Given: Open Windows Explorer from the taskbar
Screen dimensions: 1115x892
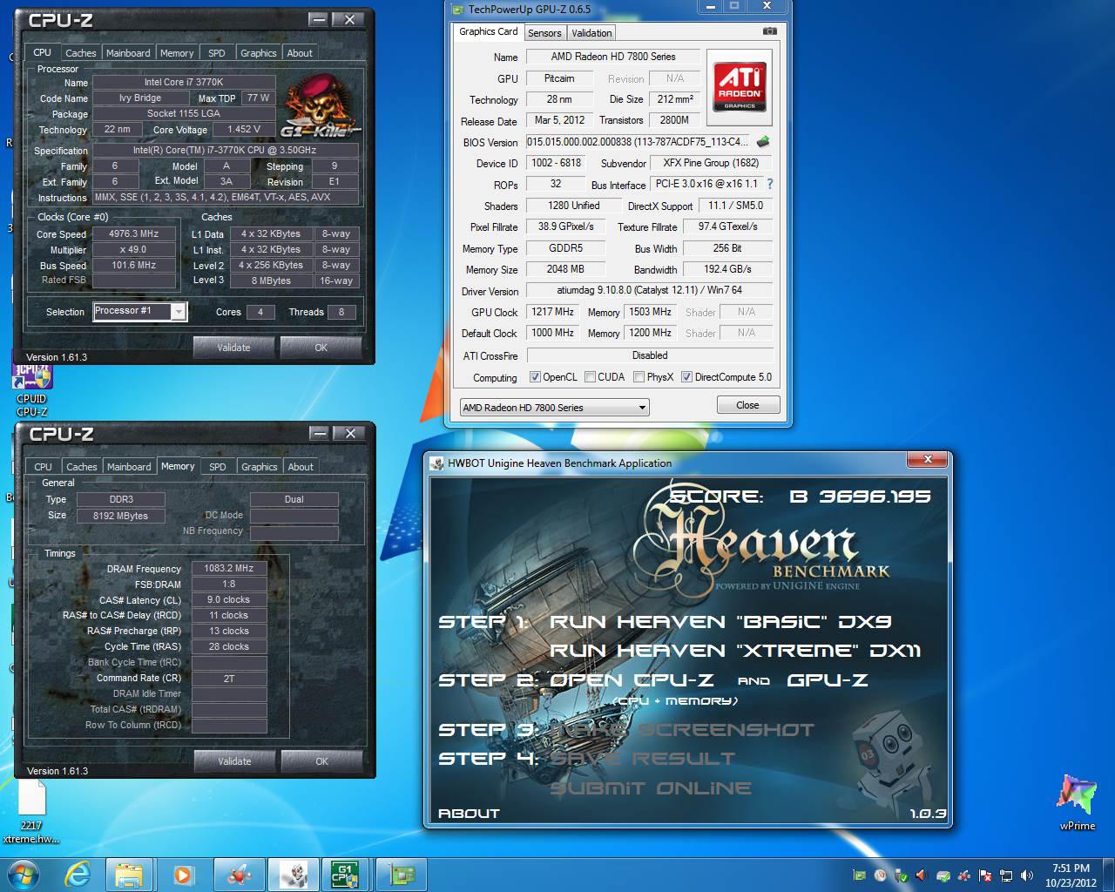Looking at the screenshot, I should coord(129,875).
